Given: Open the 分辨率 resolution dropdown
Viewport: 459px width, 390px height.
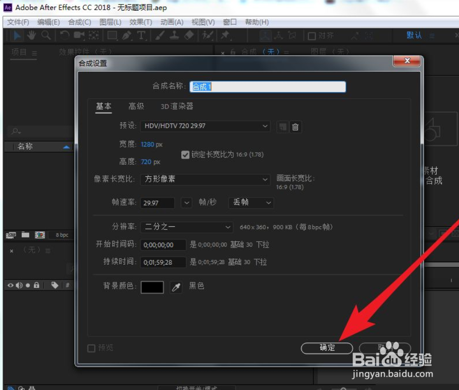Looking at the screenshot, I should pyautogui.click(x=187, y=227).
